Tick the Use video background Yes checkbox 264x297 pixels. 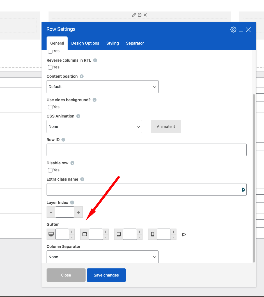pyautogui.click(x=50, y=107)
